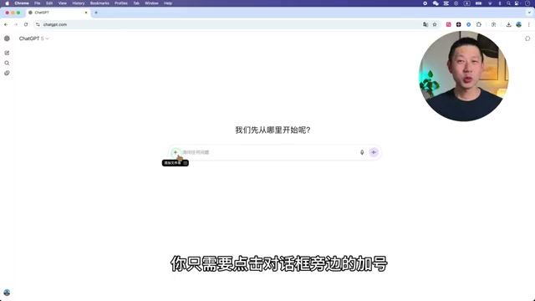The image size is (535, 301).
Task: Open the library icon in sidebar
Action: click(7, 73)
